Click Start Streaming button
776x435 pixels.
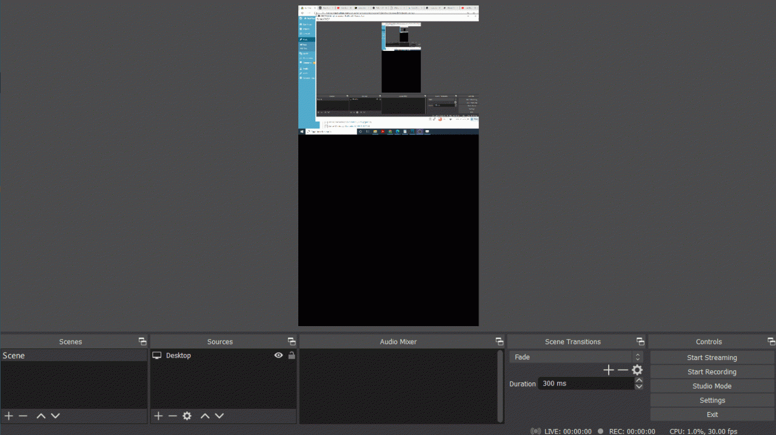[x=712, y=358]
